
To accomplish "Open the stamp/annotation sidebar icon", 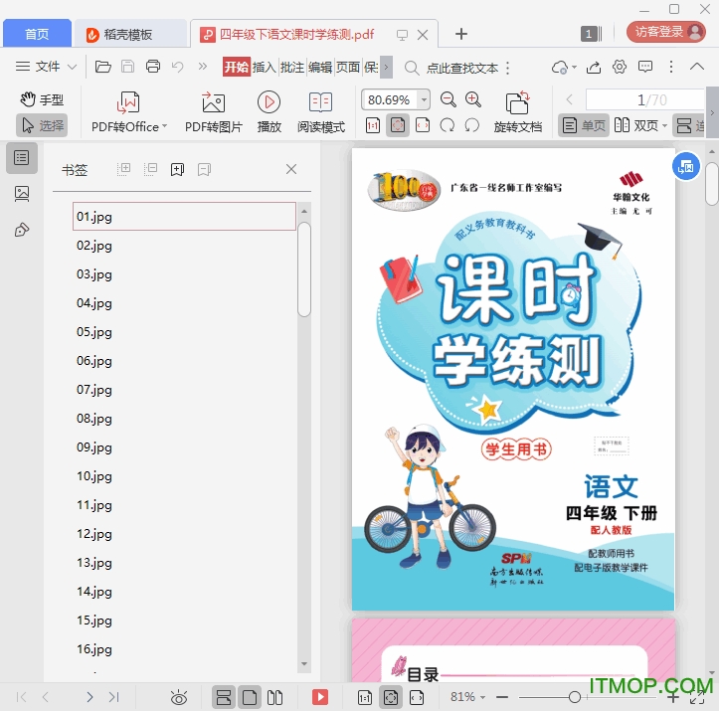I will coord(22,229).
